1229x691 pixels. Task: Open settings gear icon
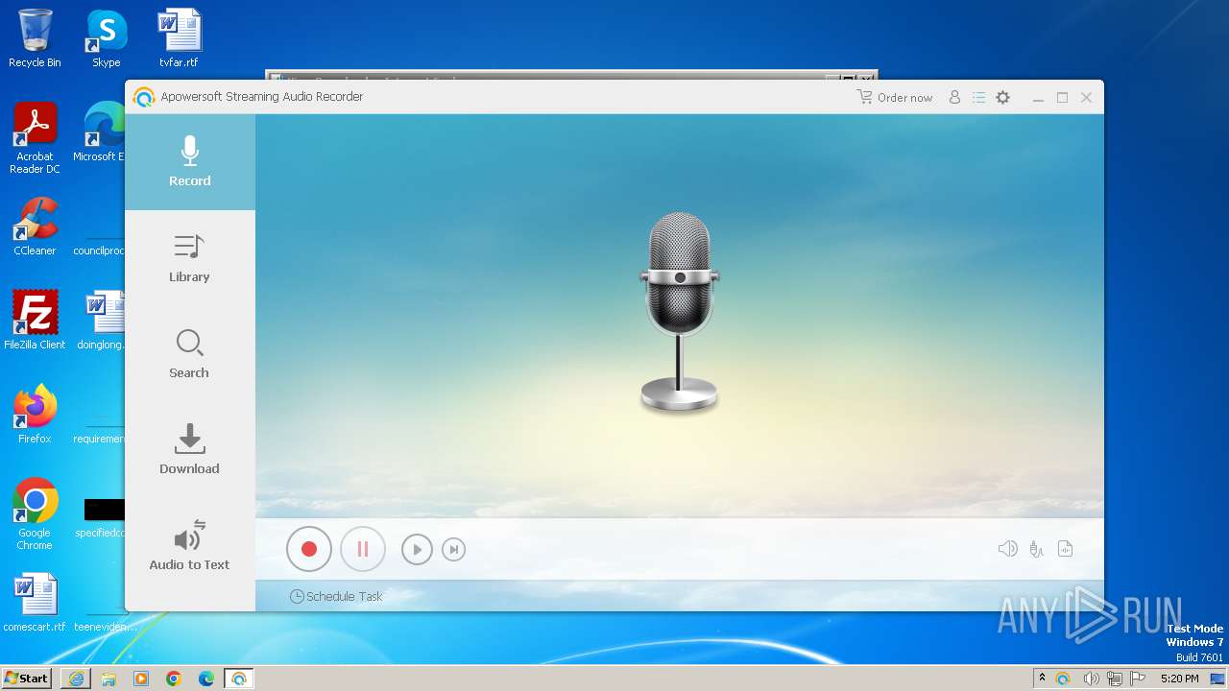[1003, 97]
